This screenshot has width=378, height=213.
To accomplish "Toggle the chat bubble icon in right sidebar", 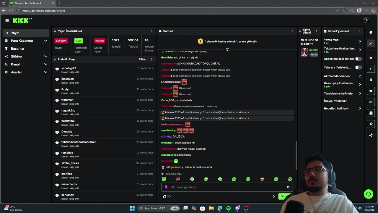I will 371,91.
